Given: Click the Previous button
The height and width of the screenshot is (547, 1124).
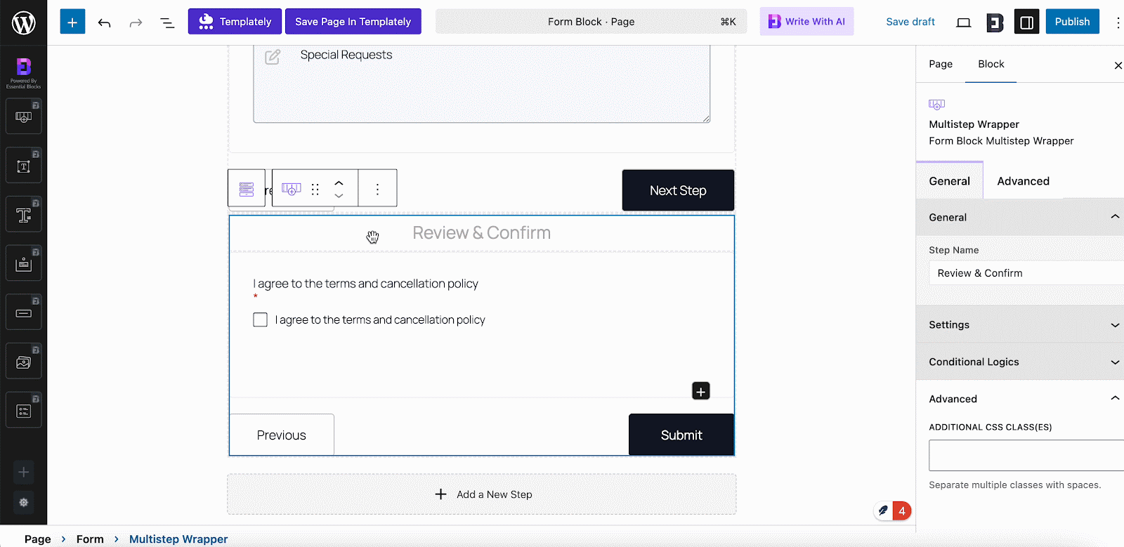Looking at the screenshot, I should point(281,435).
